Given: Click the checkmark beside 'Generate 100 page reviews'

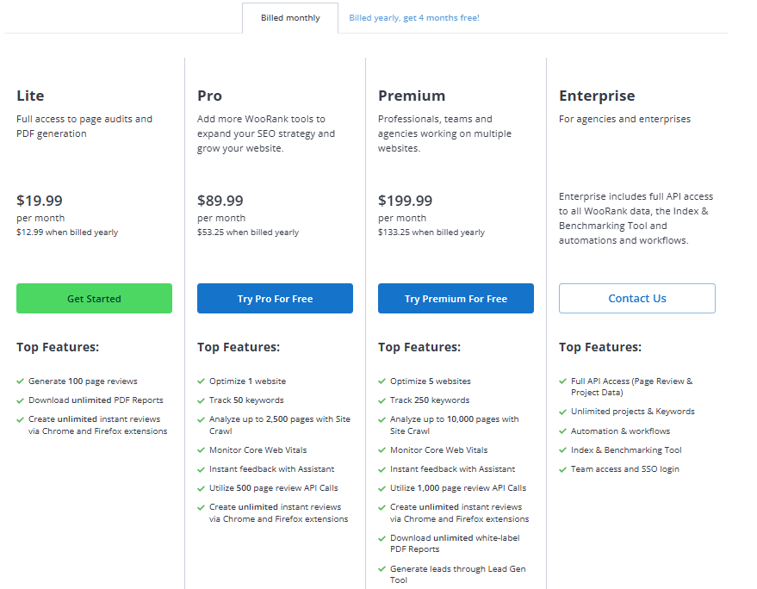Looking at the screenshot, I should 21,381.
